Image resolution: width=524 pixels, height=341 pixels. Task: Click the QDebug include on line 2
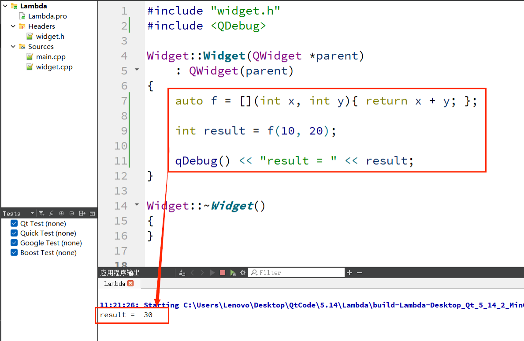click(x=238, y=26)
